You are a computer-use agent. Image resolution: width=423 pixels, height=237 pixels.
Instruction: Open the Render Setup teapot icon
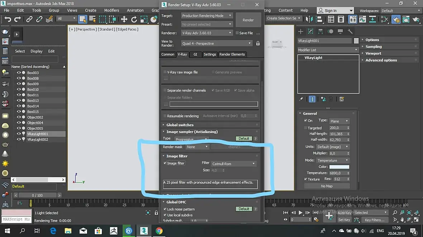396,19
